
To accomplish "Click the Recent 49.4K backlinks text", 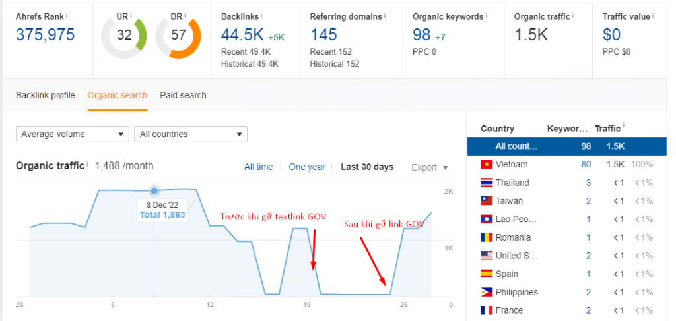I will pyautogui.click(x=246, y=51).
